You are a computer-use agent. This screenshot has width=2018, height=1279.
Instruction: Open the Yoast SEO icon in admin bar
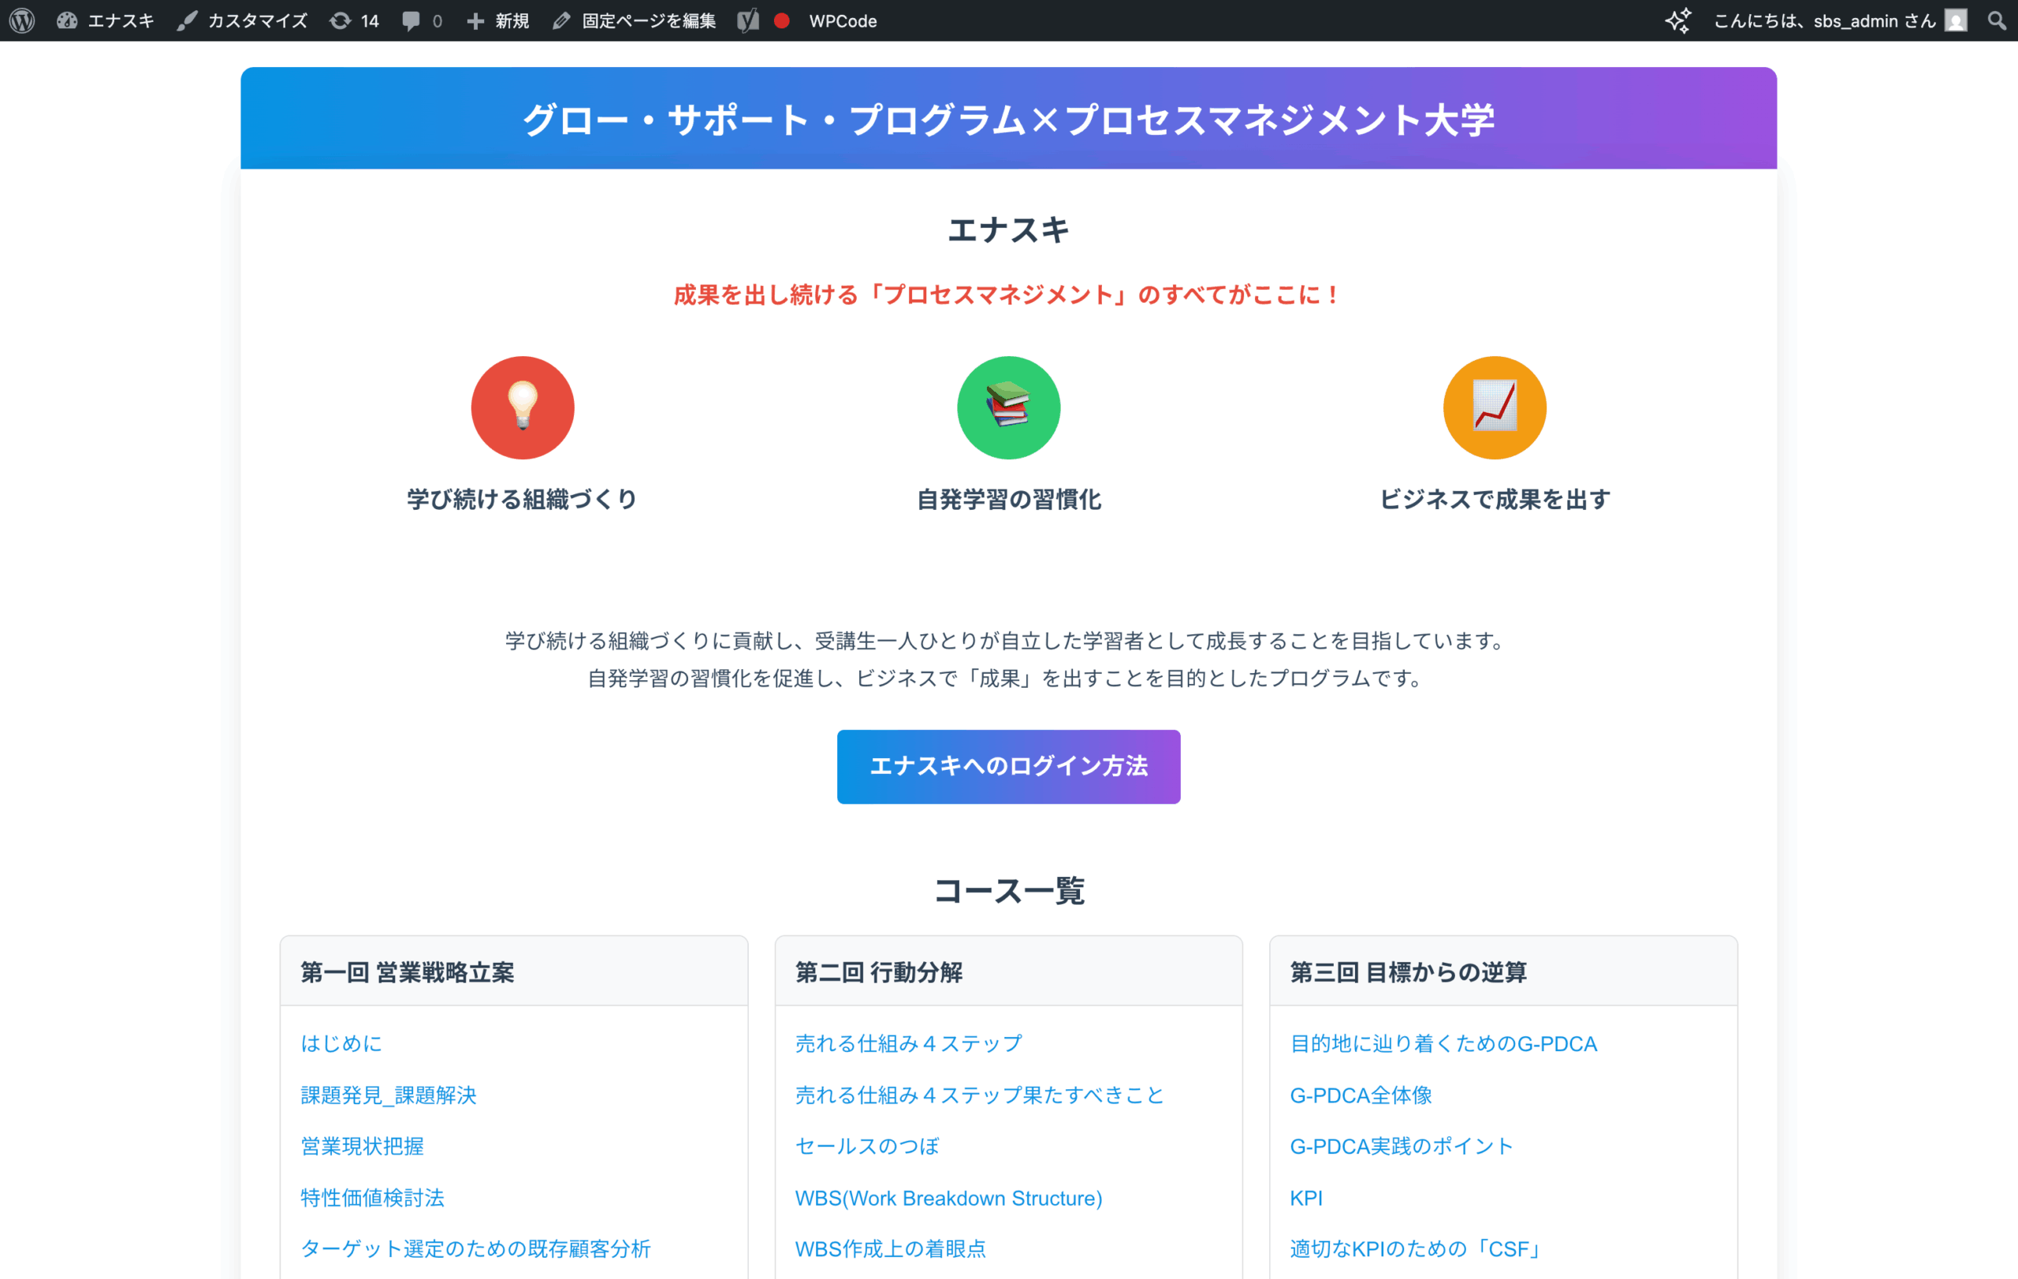(747, 20)
